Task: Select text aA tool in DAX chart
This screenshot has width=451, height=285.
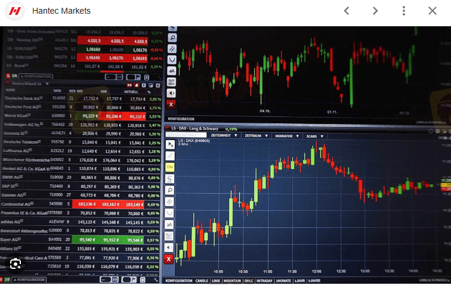Action: pyautogui.click(x=169, y=224)
